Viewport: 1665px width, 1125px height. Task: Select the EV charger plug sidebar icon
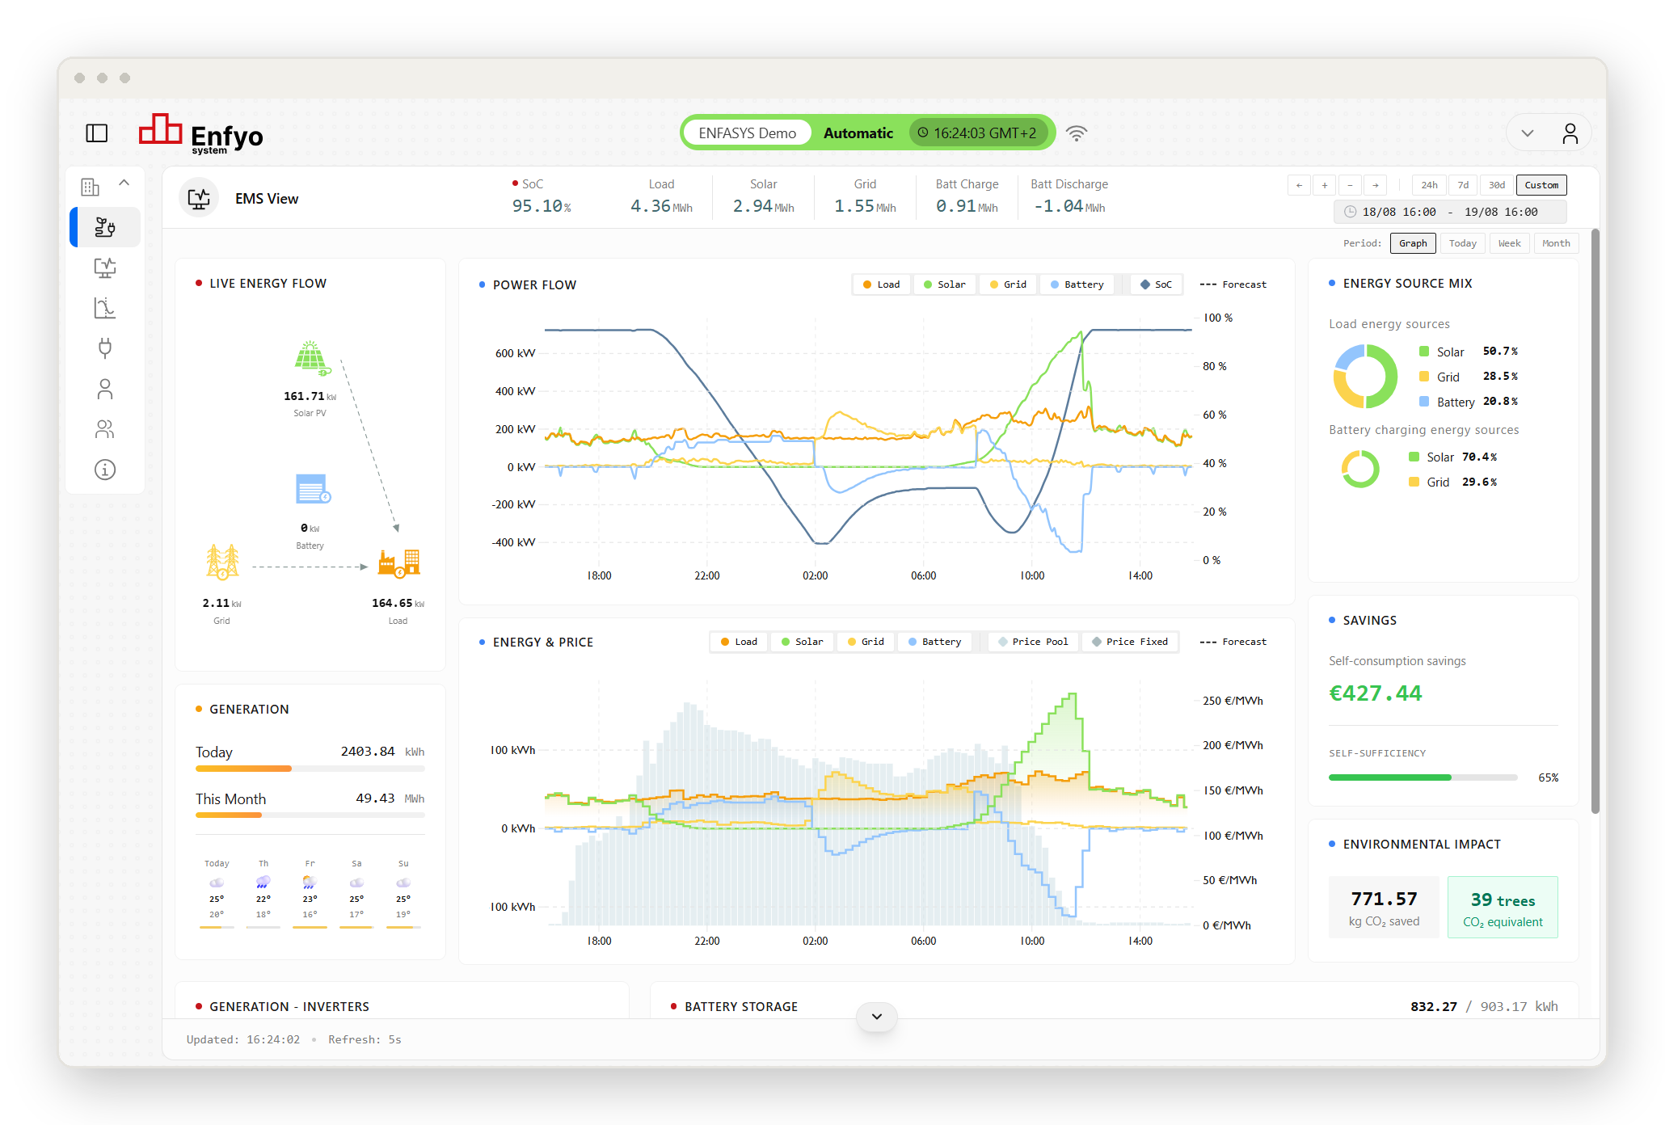pyautogui.click(x=105, y=348)
